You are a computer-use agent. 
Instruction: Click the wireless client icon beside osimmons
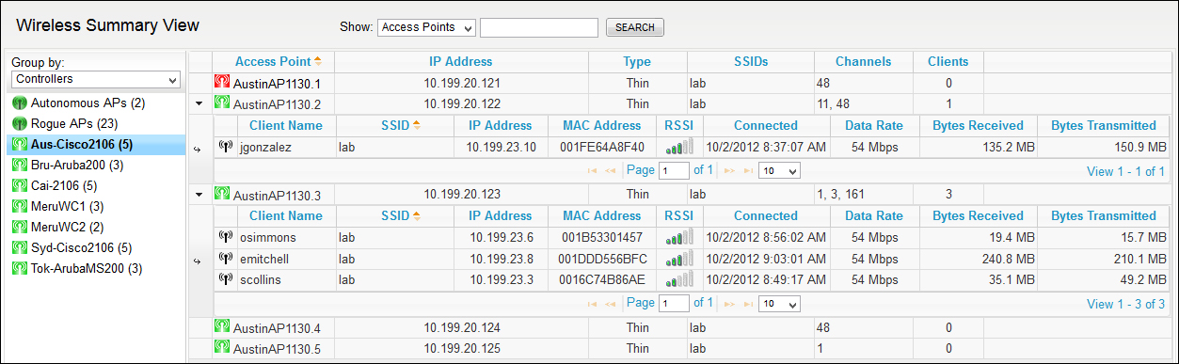225,237
